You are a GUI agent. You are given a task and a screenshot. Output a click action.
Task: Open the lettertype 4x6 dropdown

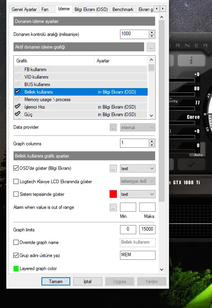138,181
